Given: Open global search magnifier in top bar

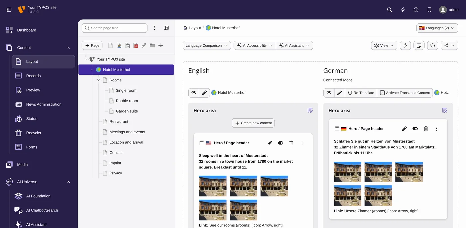Looking at the screenshot, I should tap(389, 10).
